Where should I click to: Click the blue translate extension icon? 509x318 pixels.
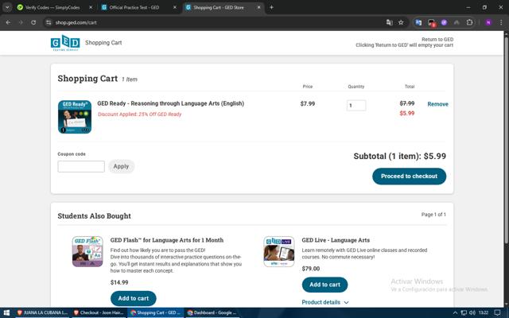coord(418,22)
